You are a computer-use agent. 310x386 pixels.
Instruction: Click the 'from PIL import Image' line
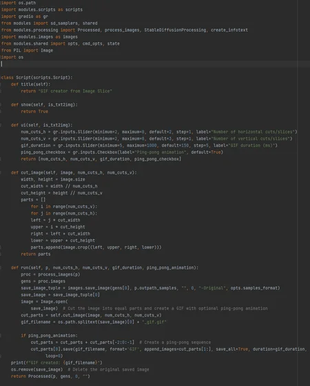pos(27,50)
